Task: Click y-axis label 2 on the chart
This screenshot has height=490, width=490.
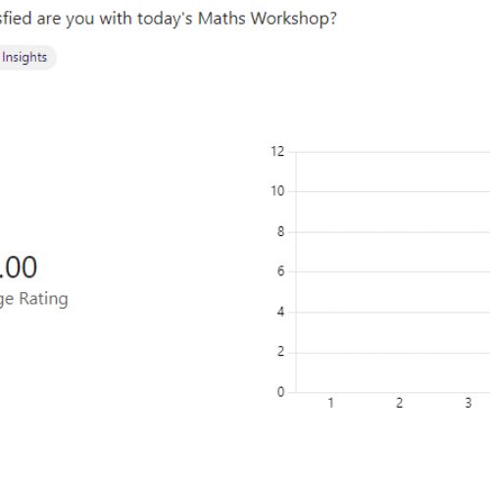Action: pos(280,352)
